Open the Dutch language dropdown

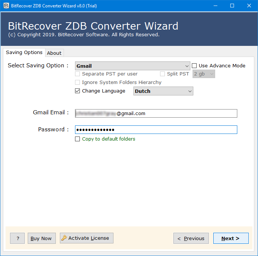[x=163, y=91]
